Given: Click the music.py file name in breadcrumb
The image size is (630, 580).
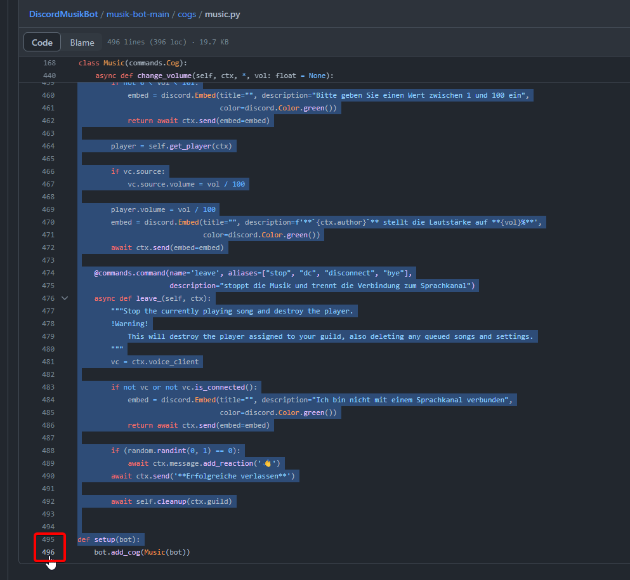Looking at the screenshot, I should tap(222, 14).
